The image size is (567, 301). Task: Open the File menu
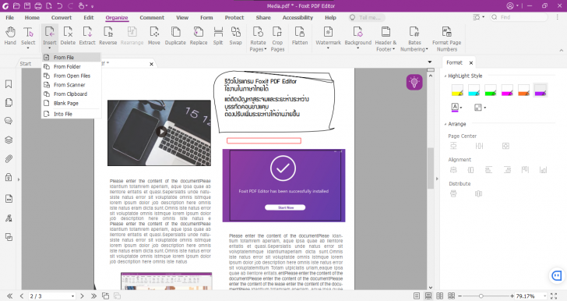click(x=10, y=17)
